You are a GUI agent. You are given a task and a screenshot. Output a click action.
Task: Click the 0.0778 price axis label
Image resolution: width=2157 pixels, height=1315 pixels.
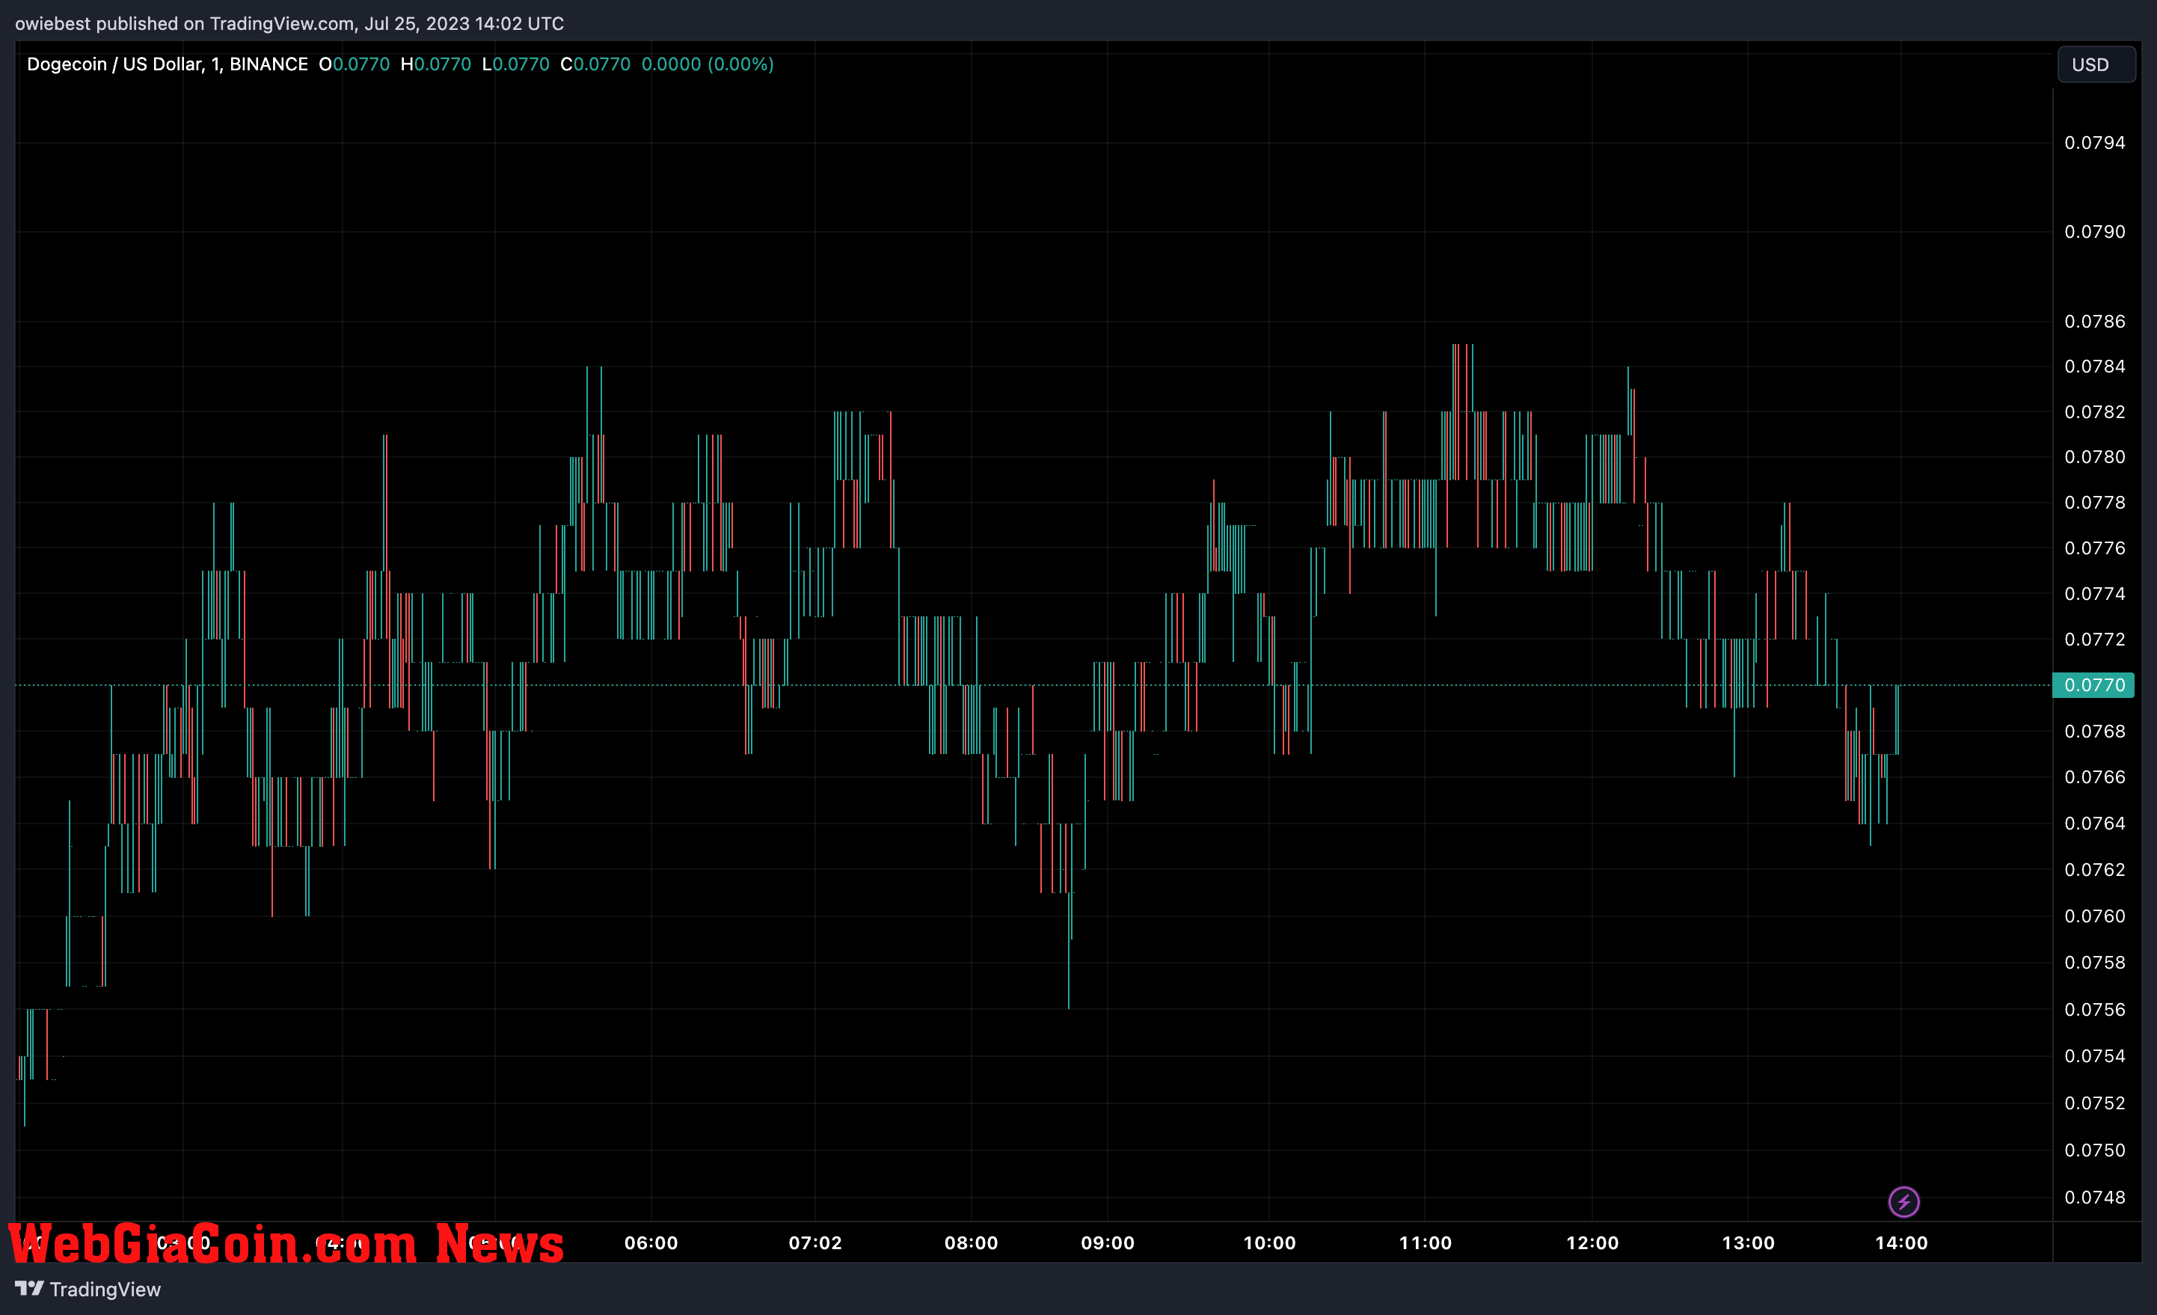(x=2094, y=502)
